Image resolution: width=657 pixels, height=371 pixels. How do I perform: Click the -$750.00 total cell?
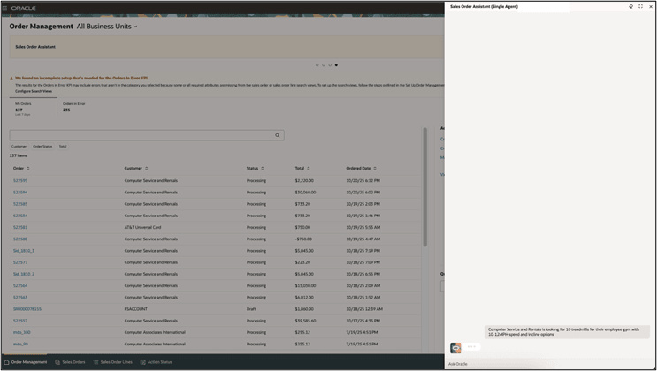pos(303,239)
